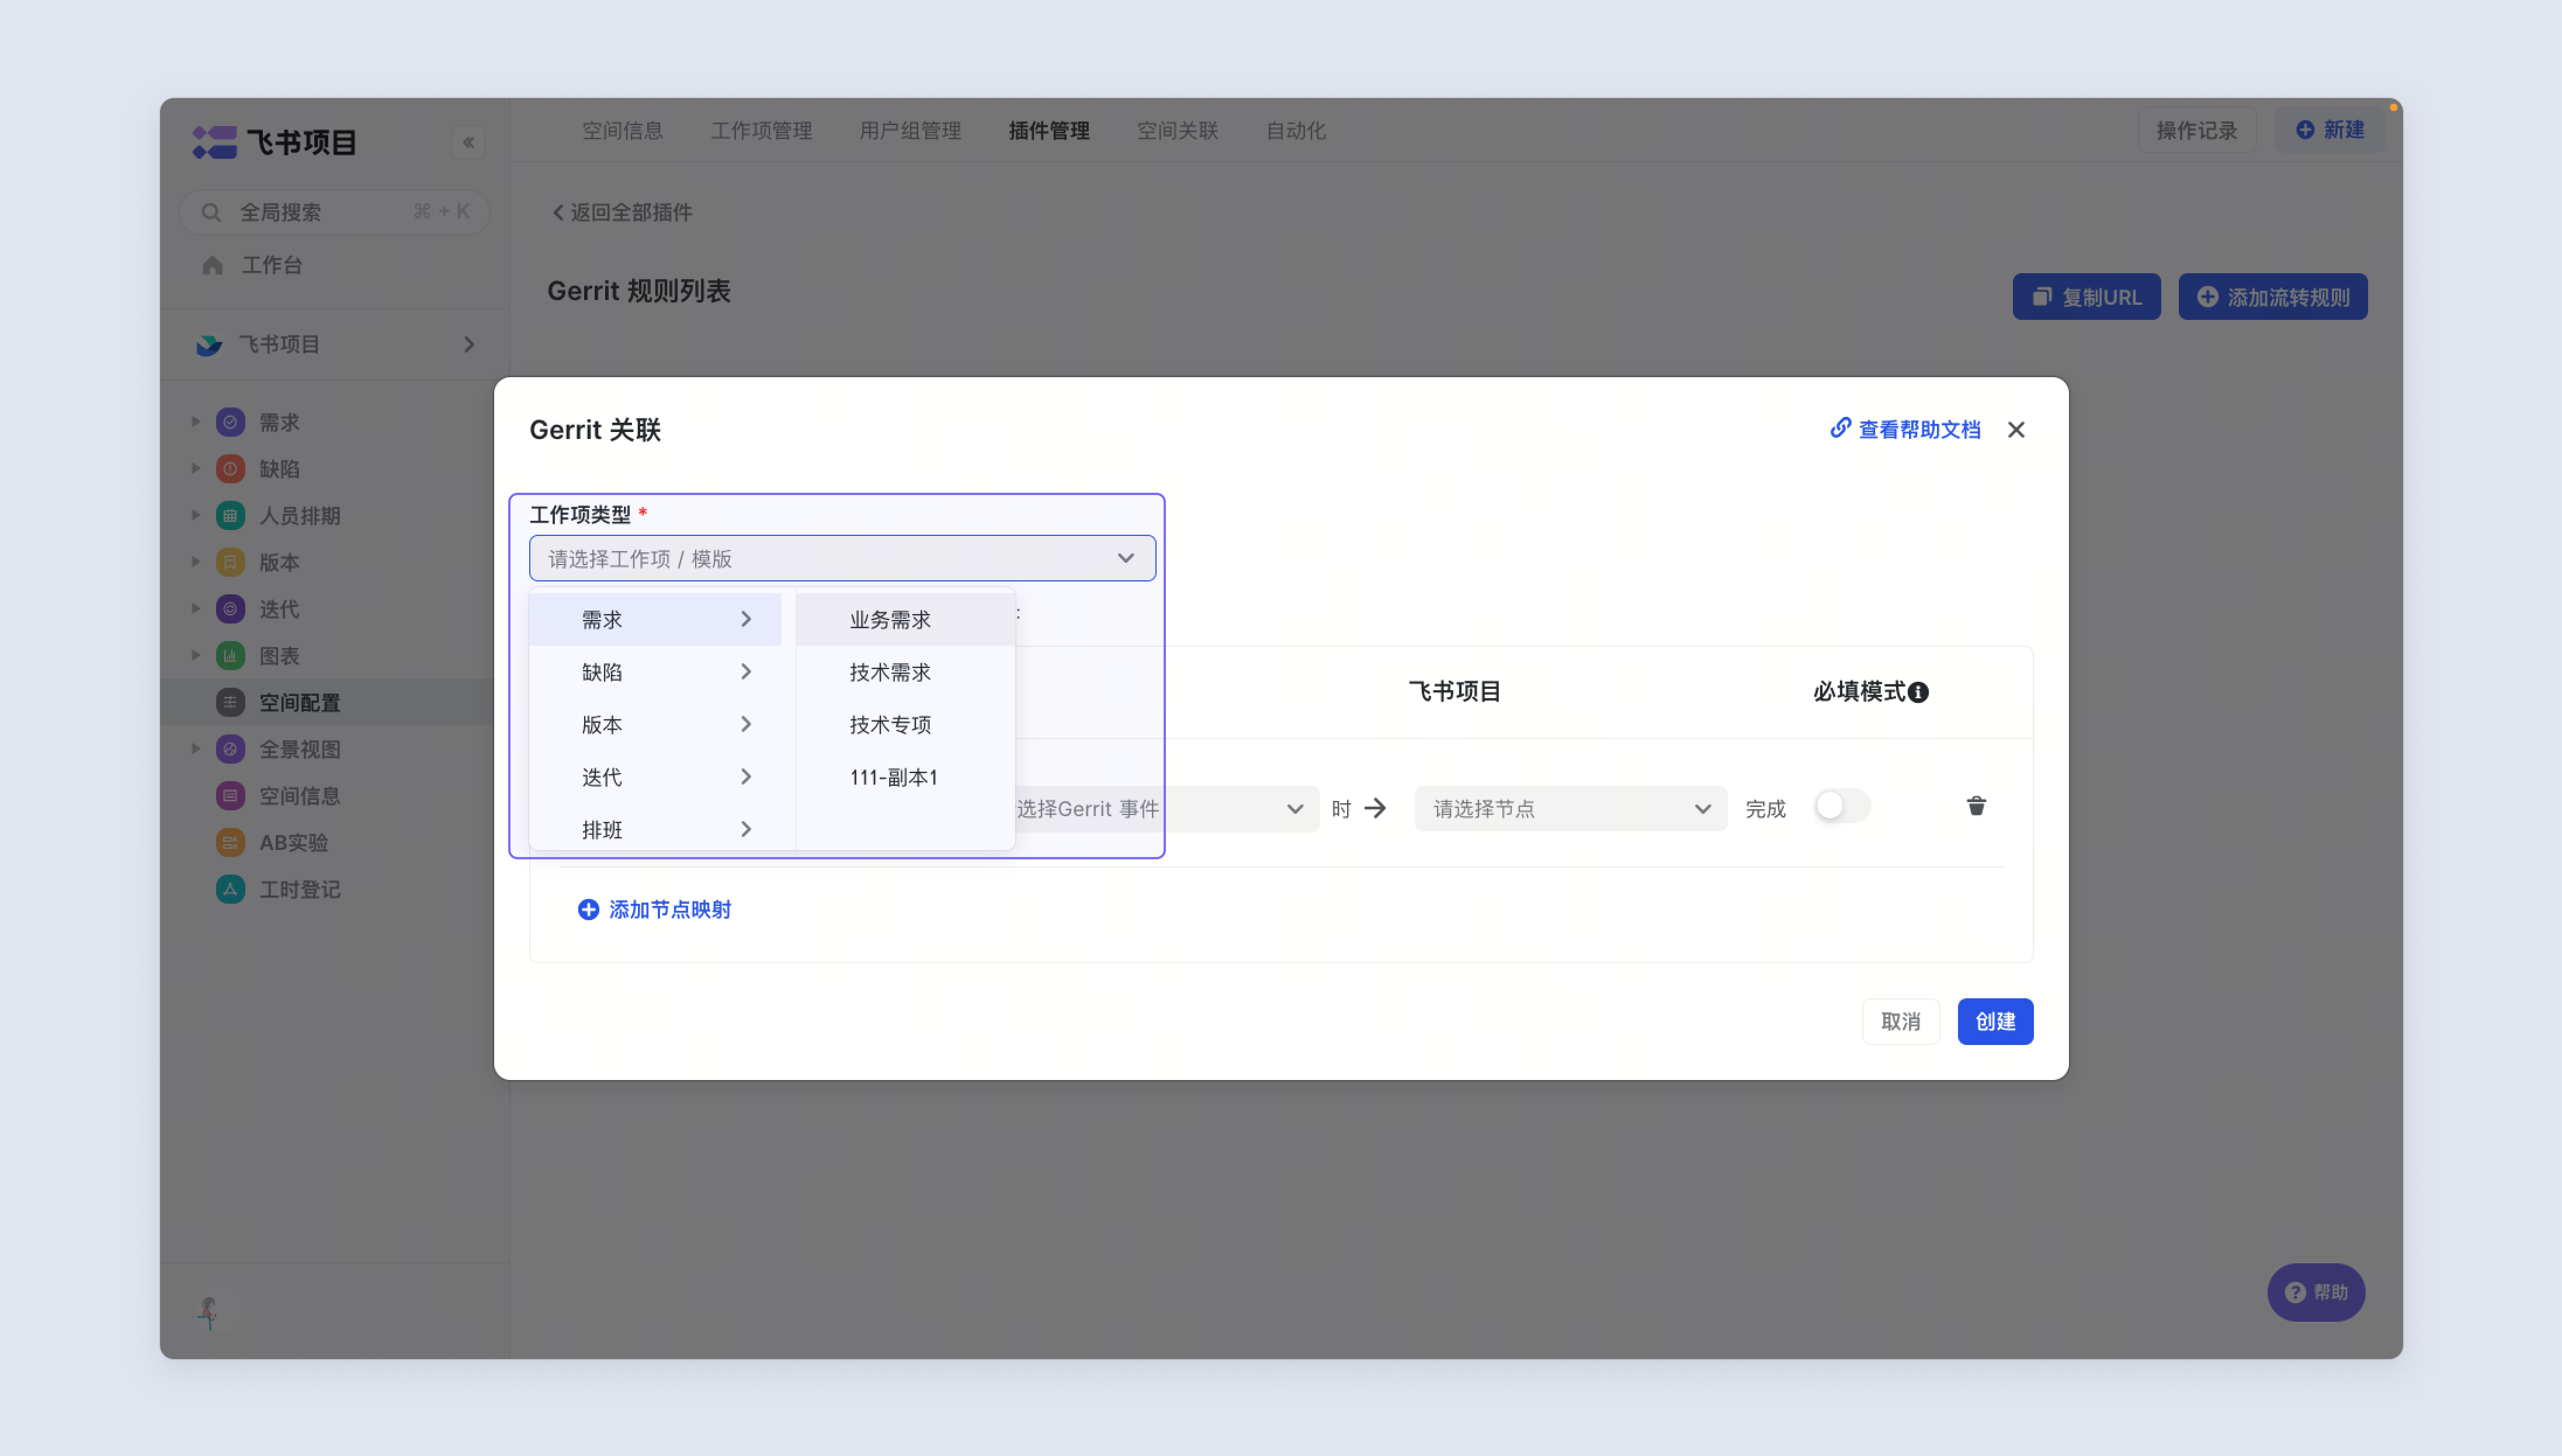Viewport: 2562px width, 1456px height.
Task: Open 查看帮助文档 link
Action: click(x=1906, y=429)
